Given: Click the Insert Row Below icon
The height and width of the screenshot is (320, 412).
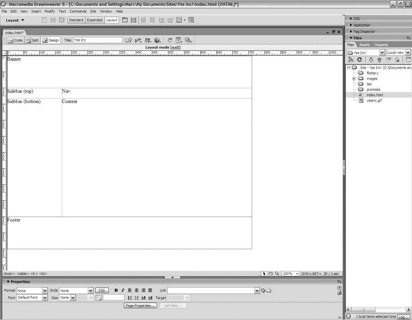Looking at the screenshot, I should [152, 20].
